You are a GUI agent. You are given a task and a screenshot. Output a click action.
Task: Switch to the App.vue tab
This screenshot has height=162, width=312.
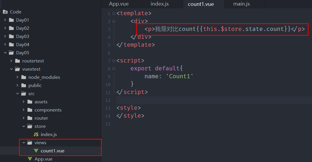coord(119,4)
